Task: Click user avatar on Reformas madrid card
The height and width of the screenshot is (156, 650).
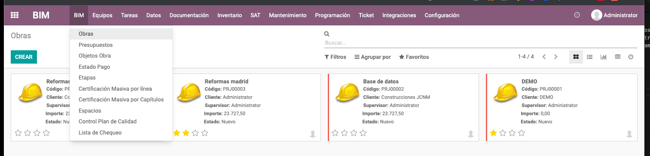Action: [313, 134]
